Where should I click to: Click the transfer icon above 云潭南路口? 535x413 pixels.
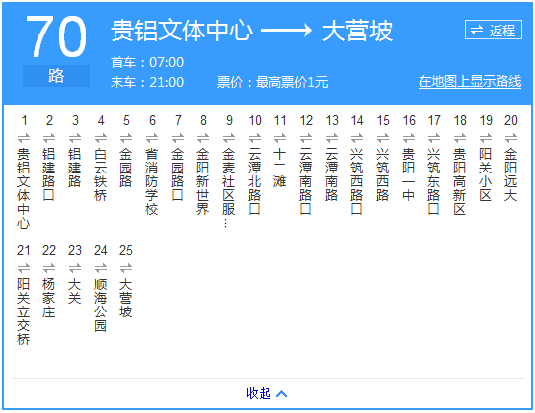306,138
